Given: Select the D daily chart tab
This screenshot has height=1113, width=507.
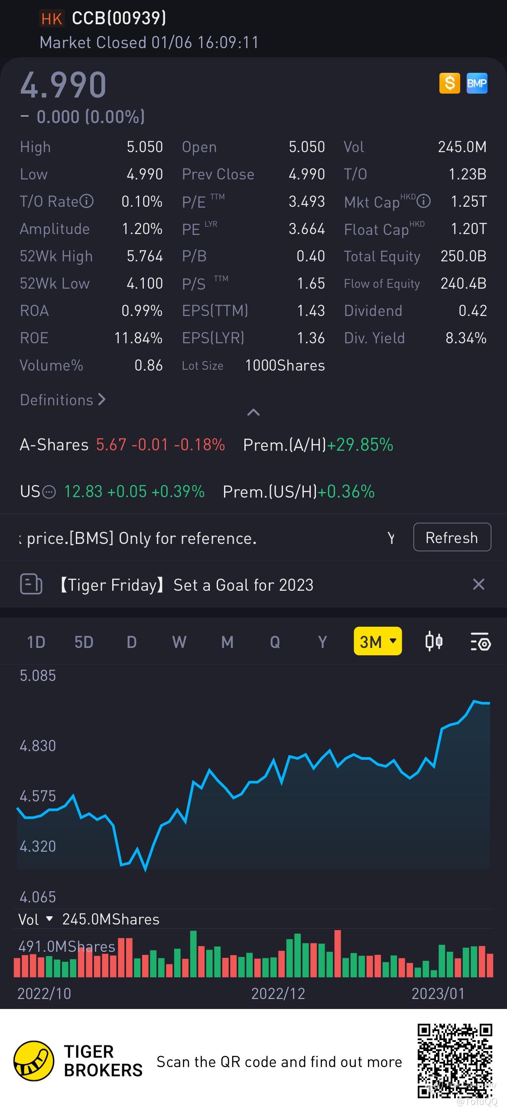Looking at the screenshot, I should 132,642.
